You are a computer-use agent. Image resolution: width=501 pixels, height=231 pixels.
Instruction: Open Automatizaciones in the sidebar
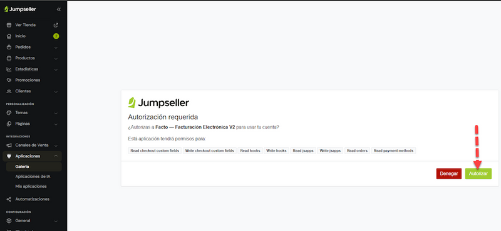click(32, 199)
